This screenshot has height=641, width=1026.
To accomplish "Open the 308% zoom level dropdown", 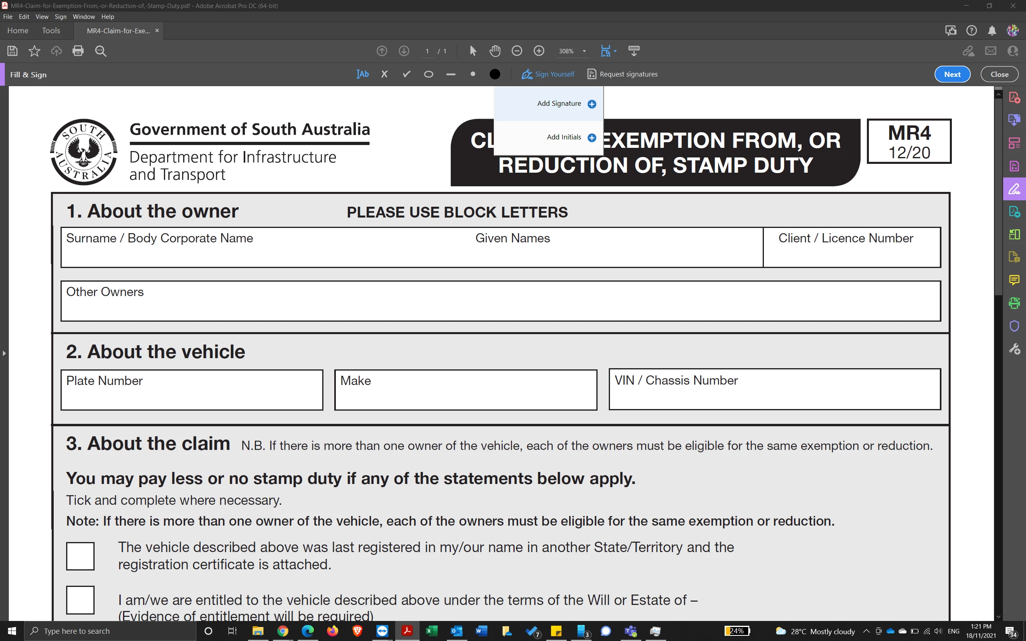I will pyautogui.click(x=584, y=51).
